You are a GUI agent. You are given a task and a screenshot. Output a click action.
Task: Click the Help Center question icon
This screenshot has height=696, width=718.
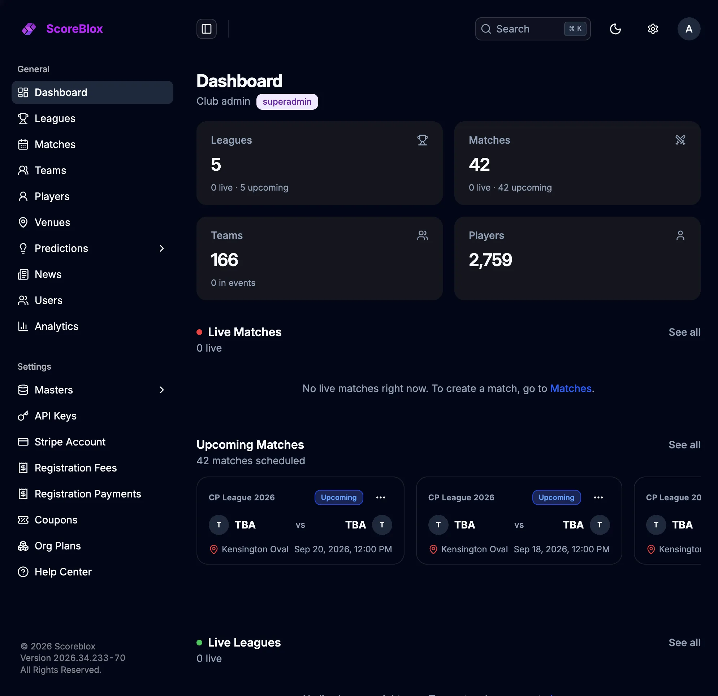point(23,572)
